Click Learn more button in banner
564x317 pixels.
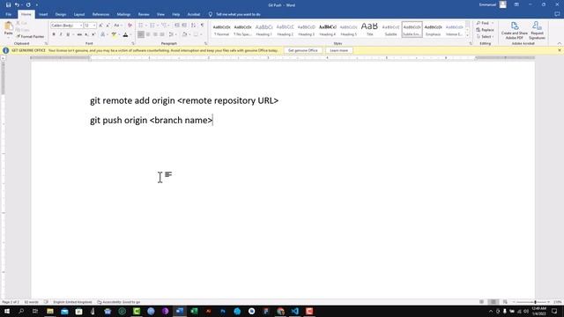click(x=338, y=51)
